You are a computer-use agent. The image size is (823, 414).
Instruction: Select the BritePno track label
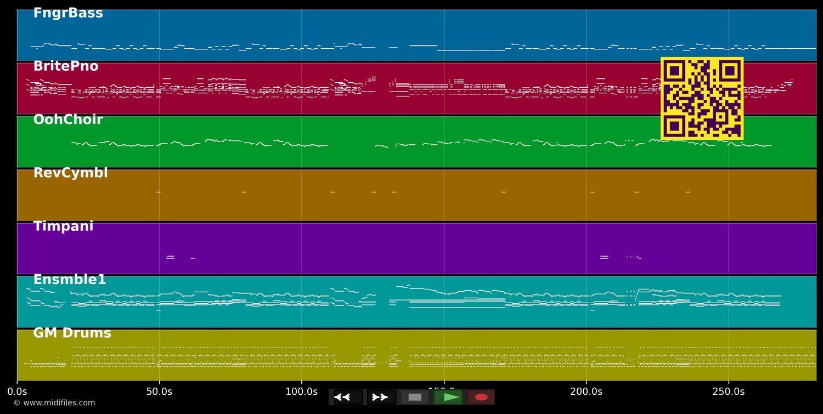point(66,66)
